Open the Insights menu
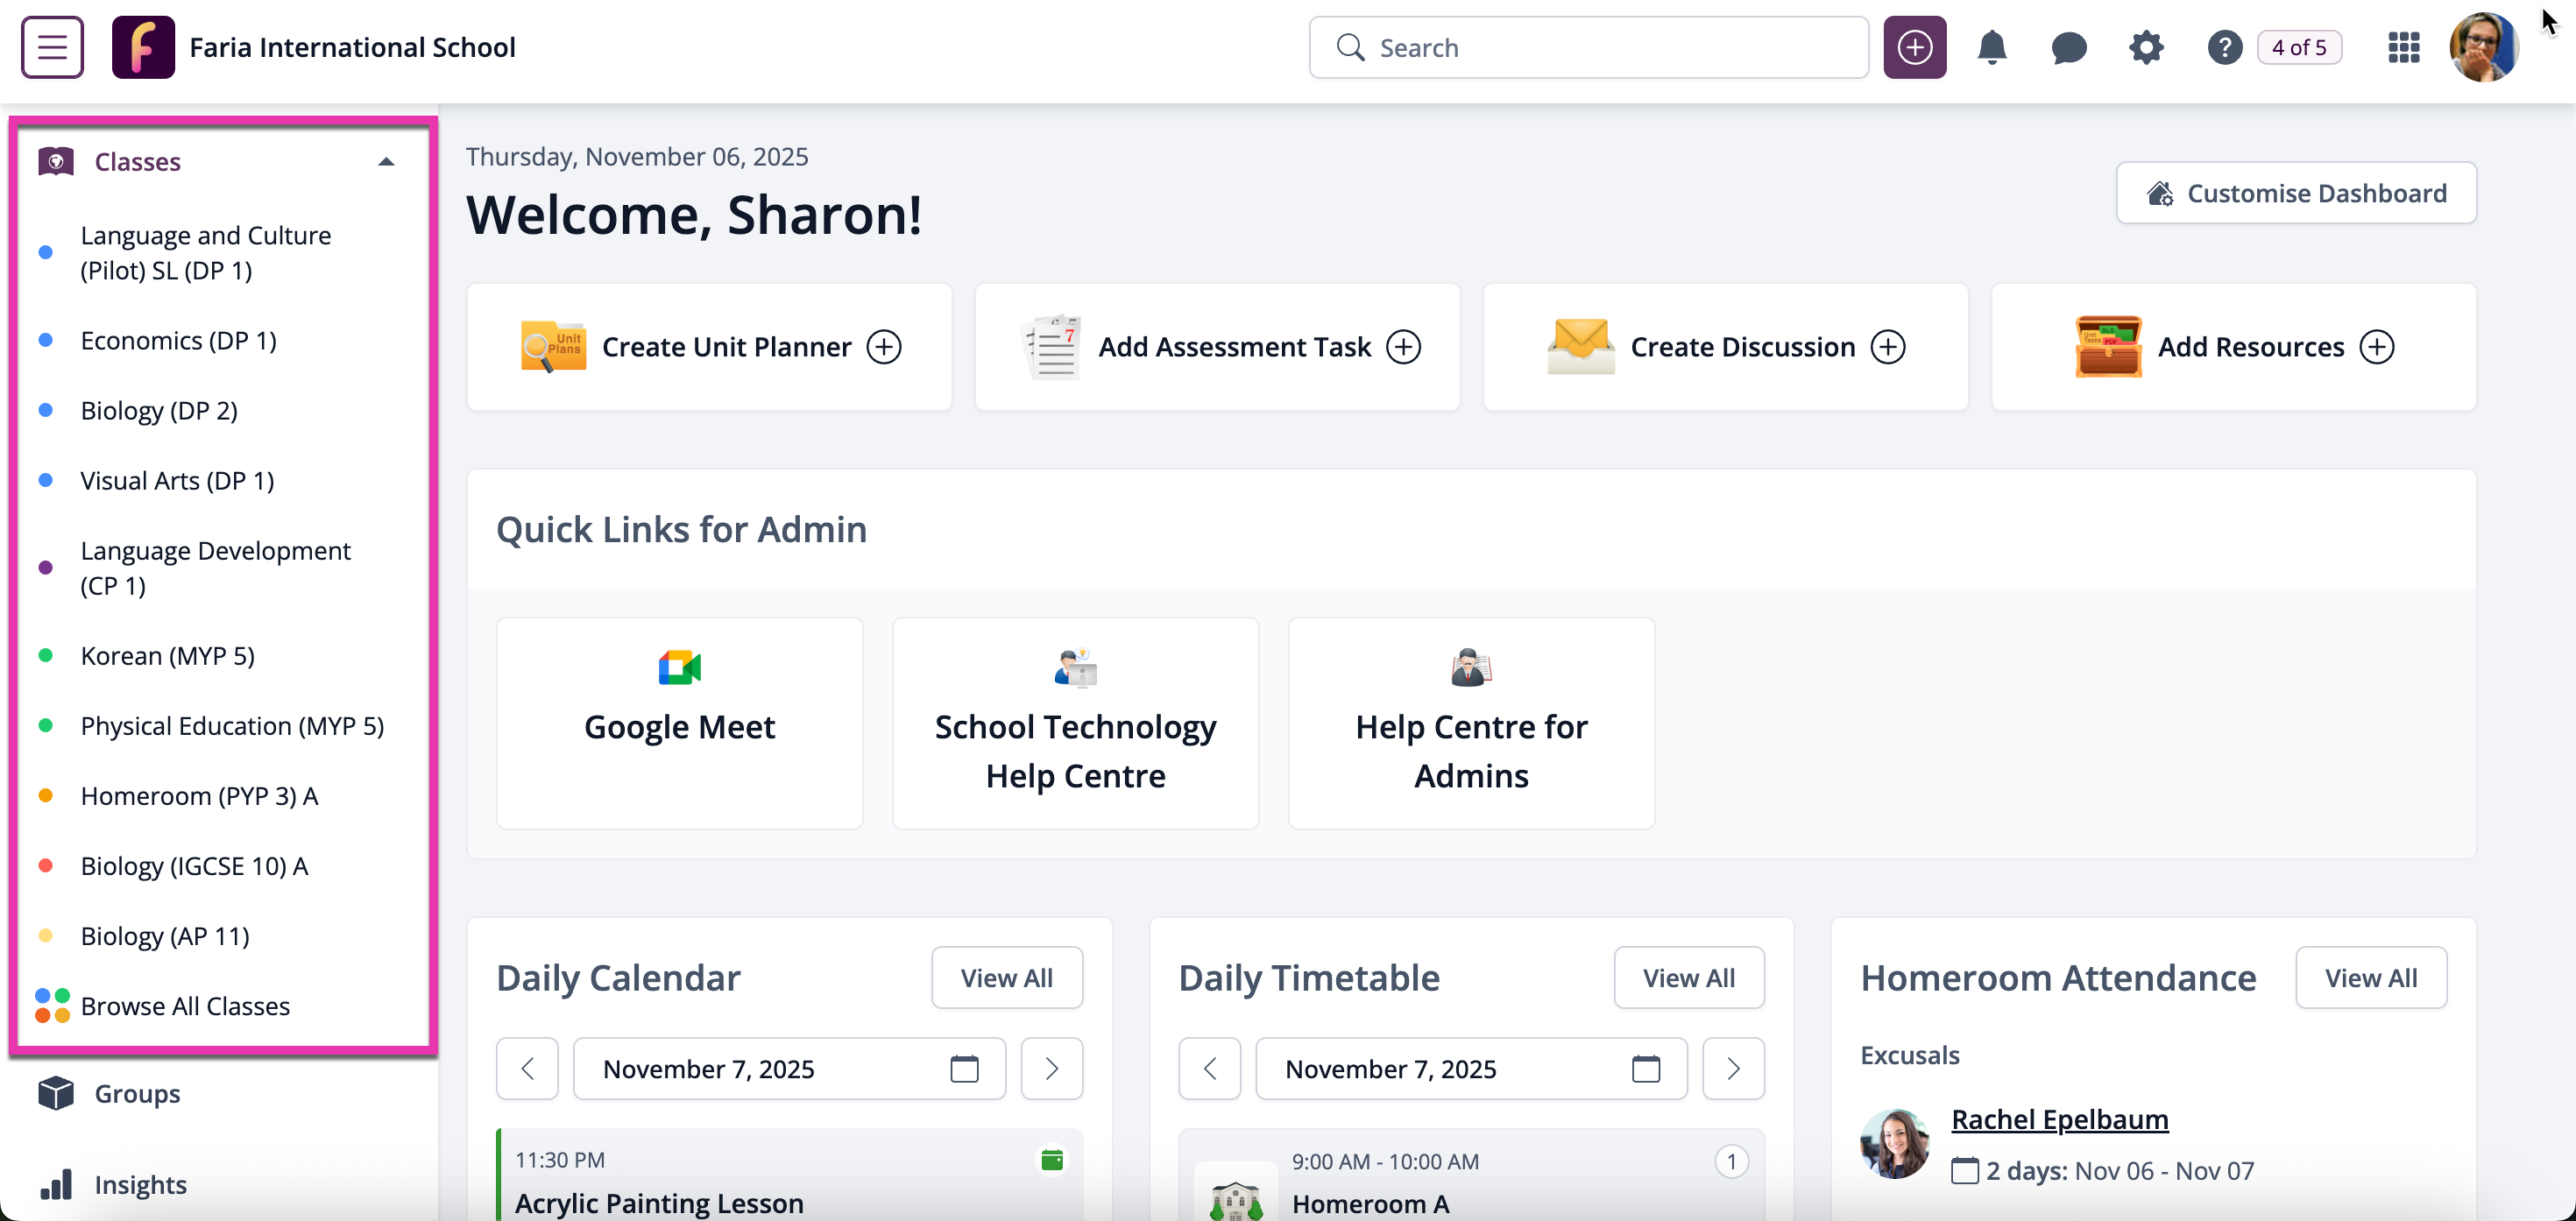2576x1221 pixels. point(140,1184)
